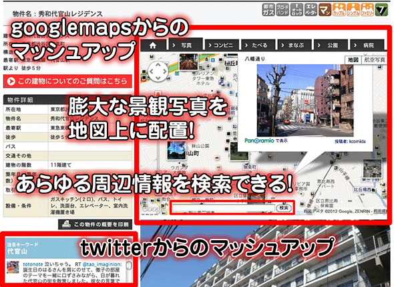Click the 11階建て value cell
Image resolution: width=394 pixels, height=287 pixels.
tap(90, 165)
